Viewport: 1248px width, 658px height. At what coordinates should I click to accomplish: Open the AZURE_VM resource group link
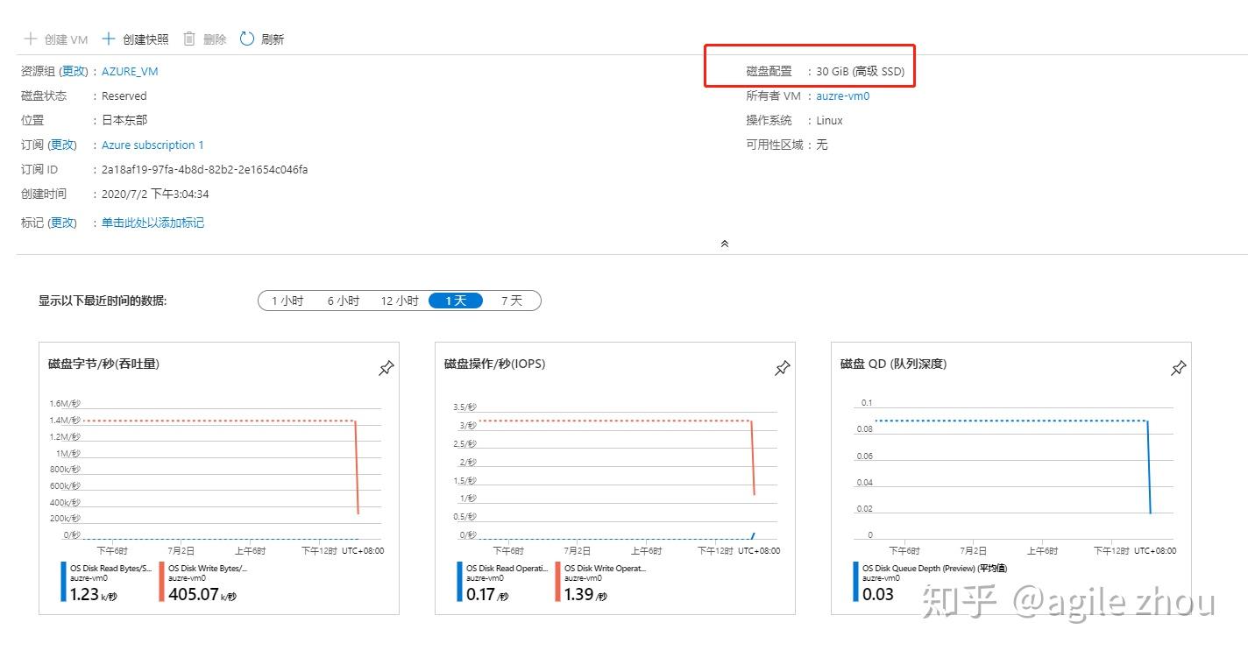point(130,72)
